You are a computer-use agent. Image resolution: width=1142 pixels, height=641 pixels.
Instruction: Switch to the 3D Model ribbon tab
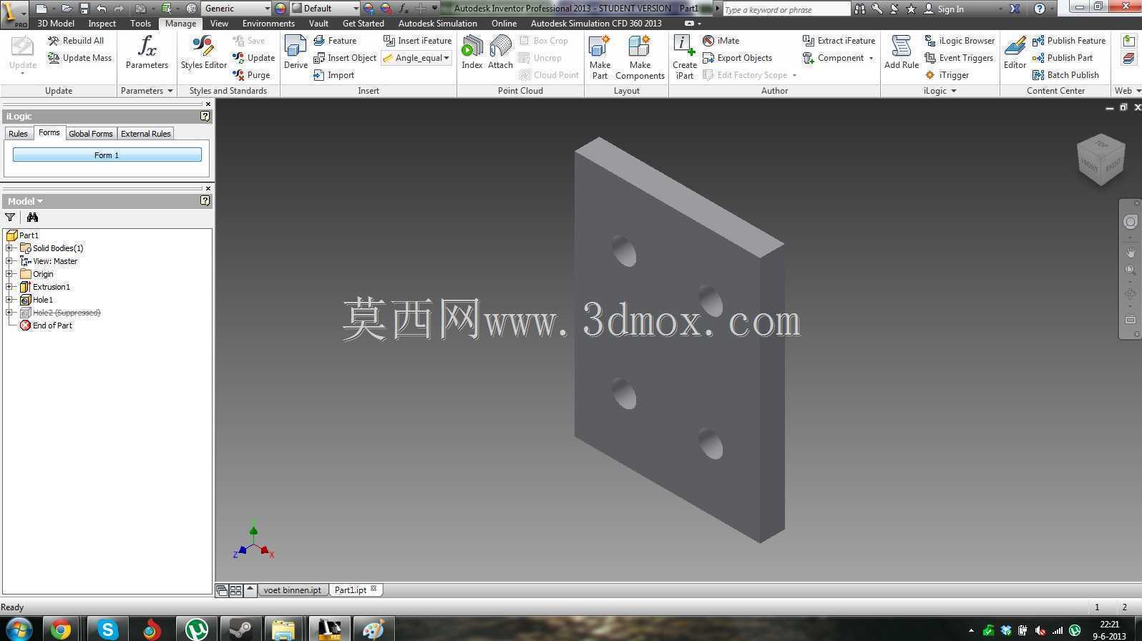[56, 24]
